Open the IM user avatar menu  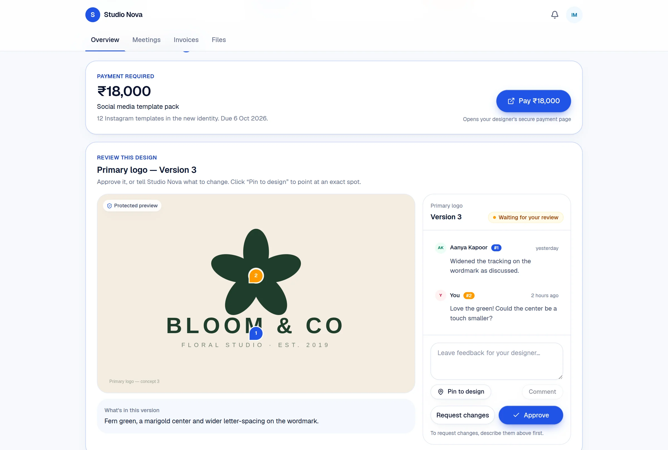pyautogui.click(x=574, y=15)
